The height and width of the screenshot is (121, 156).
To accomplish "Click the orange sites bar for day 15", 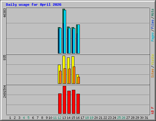I will point(74,75).
